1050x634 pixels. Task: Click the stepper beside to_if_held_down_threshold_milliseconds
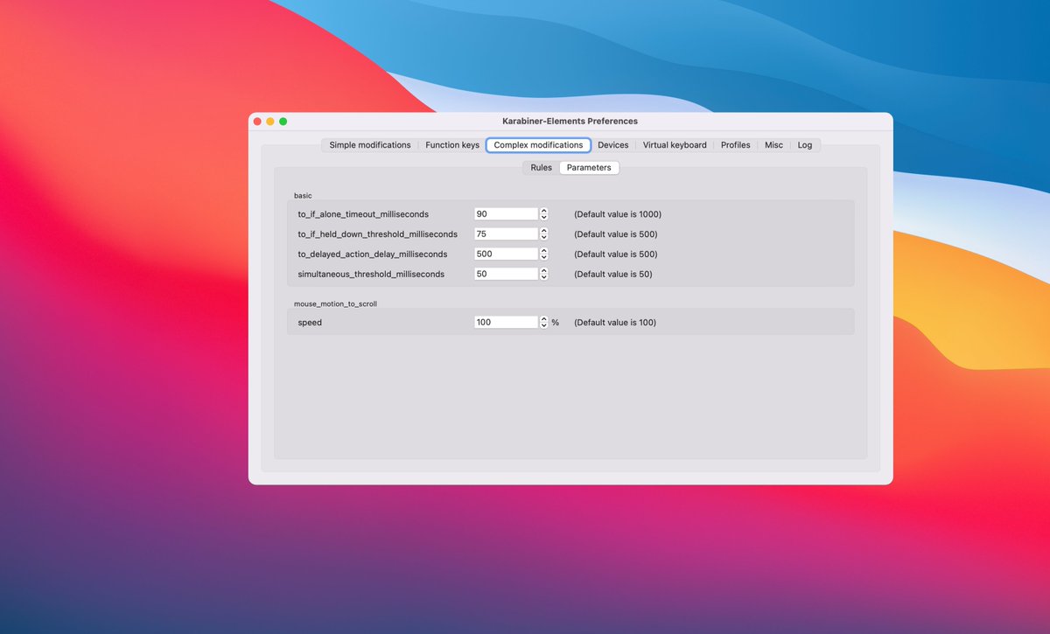[x=544, y=234]
